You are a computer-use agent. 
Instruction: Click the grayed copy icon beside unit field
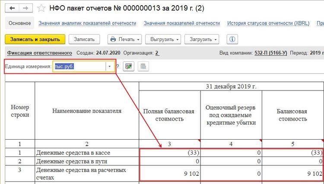click(x=142, y=66)
